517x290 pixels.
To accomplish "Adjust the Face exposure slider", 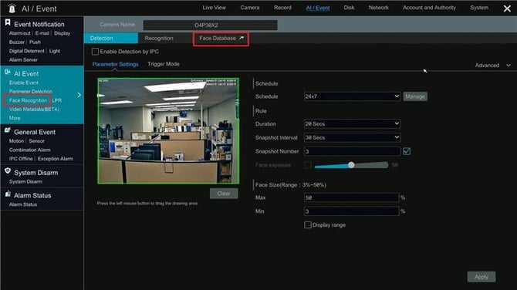I will pyautogui.click(x=351, y=165).
